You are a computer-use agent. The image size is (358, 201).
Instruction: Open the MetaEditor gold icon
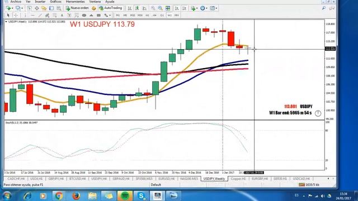[x=94, y=8]
